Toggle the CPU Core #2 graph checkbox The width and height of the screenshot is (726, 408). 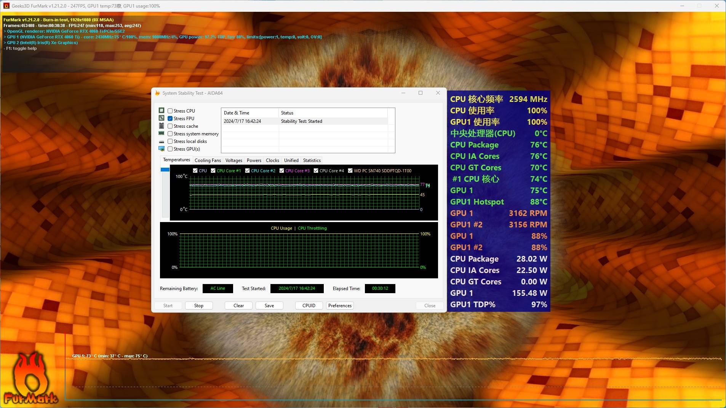[248, 171]
